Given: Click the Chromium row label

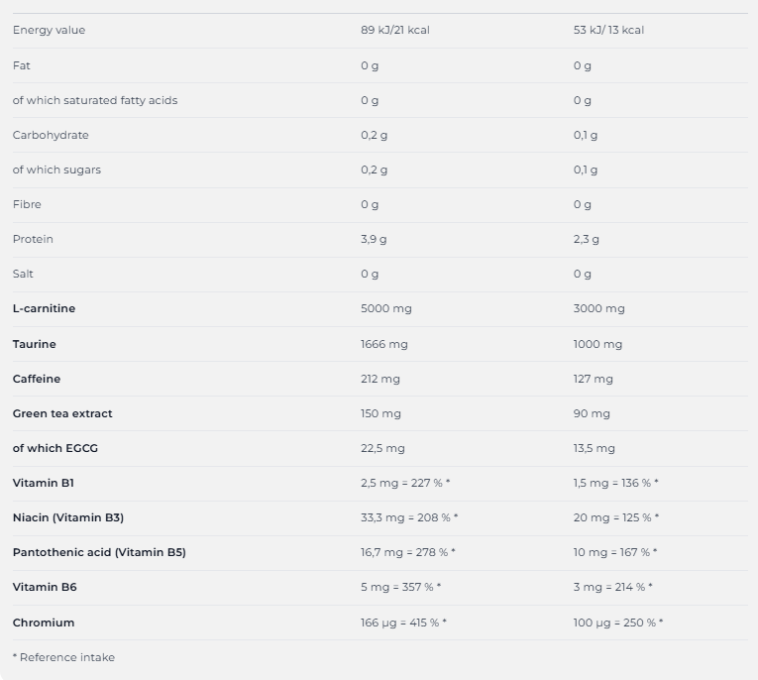Looking at the screenshot, I should click(x=44, y=623).
